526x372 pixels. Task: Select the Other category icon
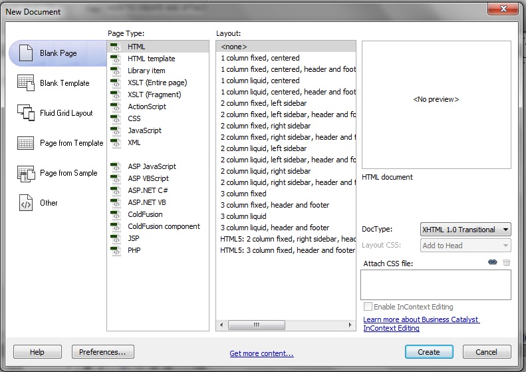coord(26,203)
